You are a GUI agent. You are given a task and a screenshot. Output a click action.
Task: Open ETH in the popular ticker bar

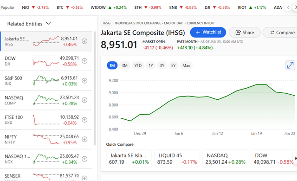[x=148, y=7]
